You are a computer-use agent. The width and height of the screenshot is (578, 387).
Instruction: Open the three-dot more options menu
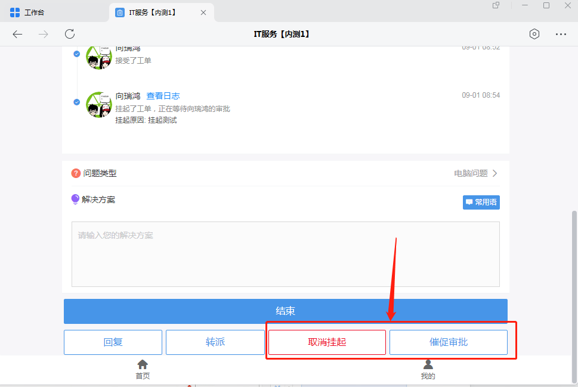tap(561, 34)
